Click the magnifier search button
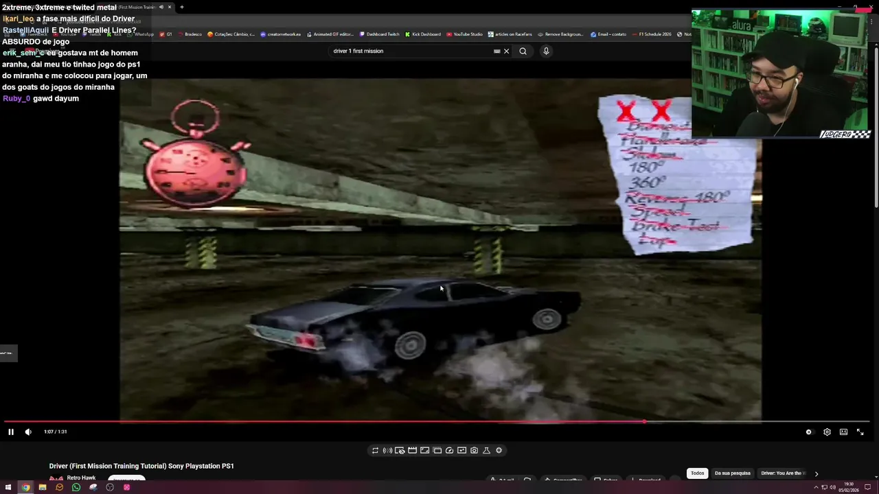879x494 pixels. coord(523,51)
